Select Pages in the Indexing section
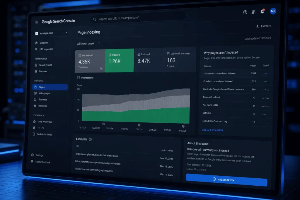The width and height of the screenshot is (300, 200). tap(50, 87)
